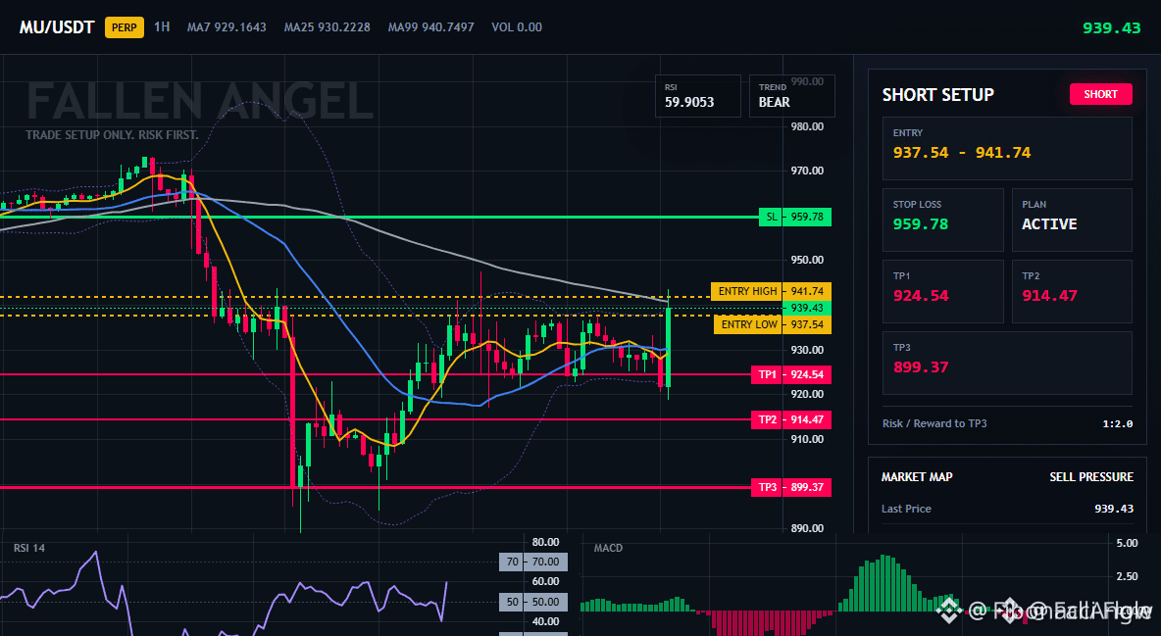The height and width of the screenshot is (636, 1161).
Task: Click the VOL 0.00 label
Action: pos(517,27)
